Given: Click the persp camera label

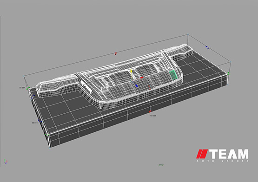Looking at the screenshot, I should pos(161,165).
